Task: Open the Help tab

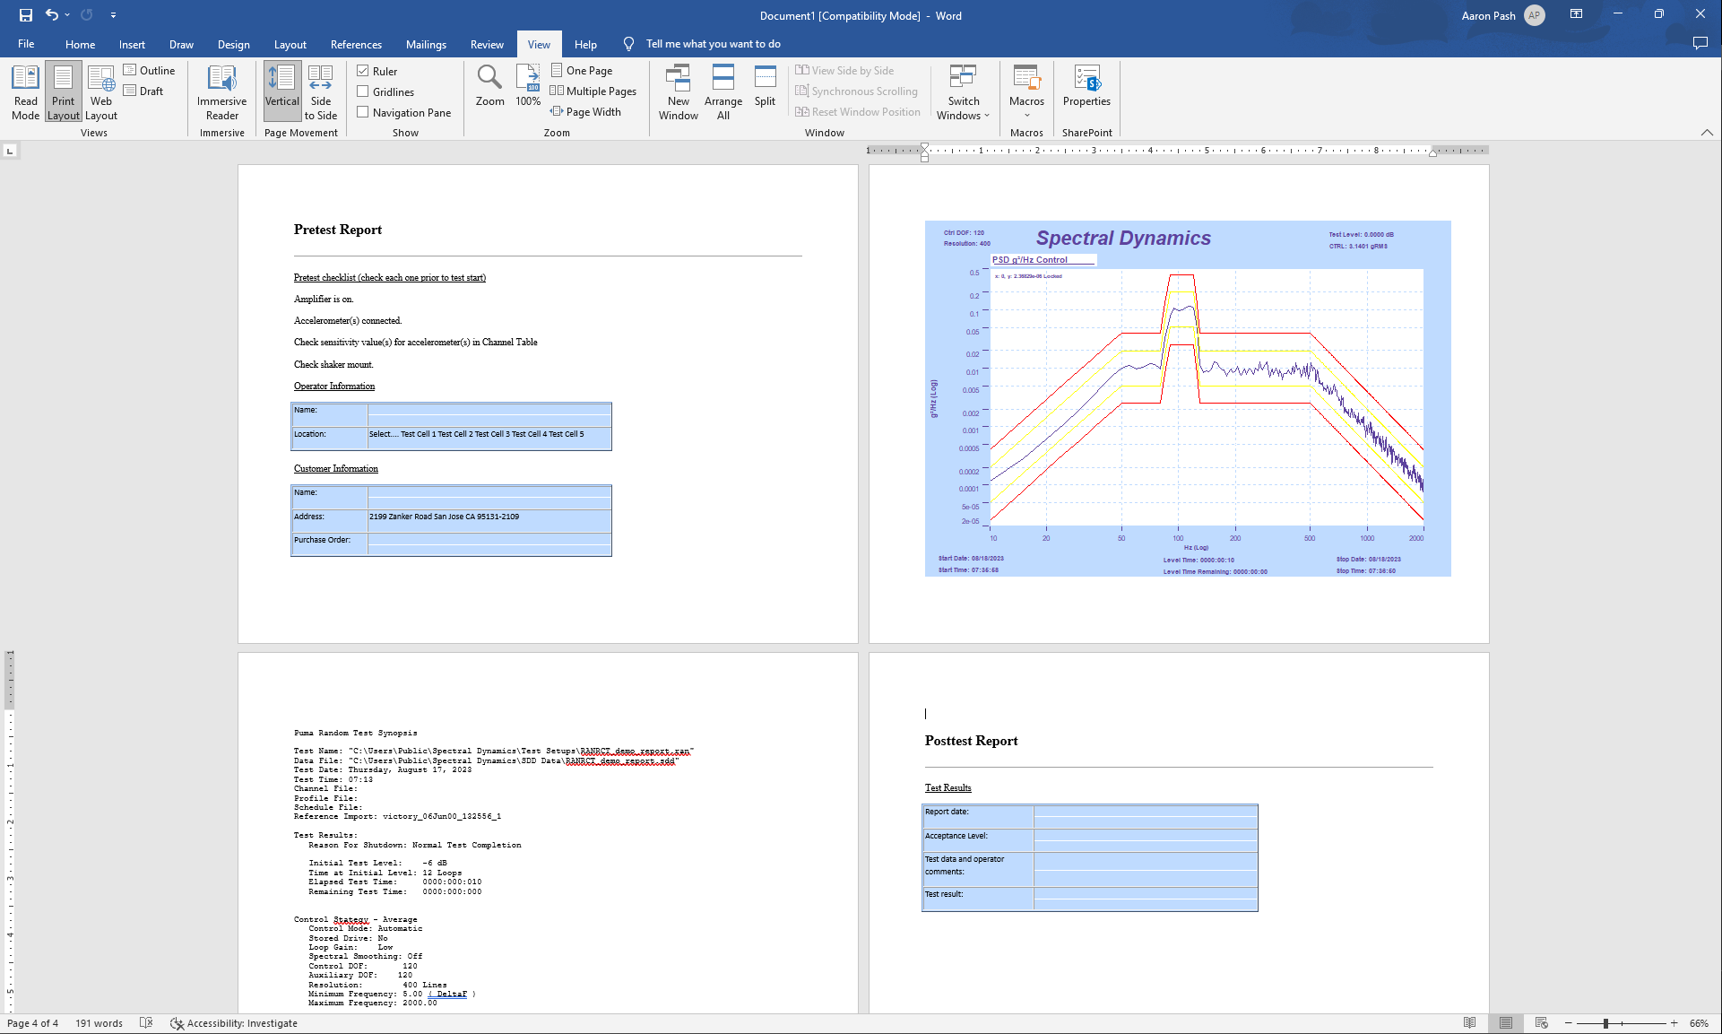Action: tap(585, 44)
